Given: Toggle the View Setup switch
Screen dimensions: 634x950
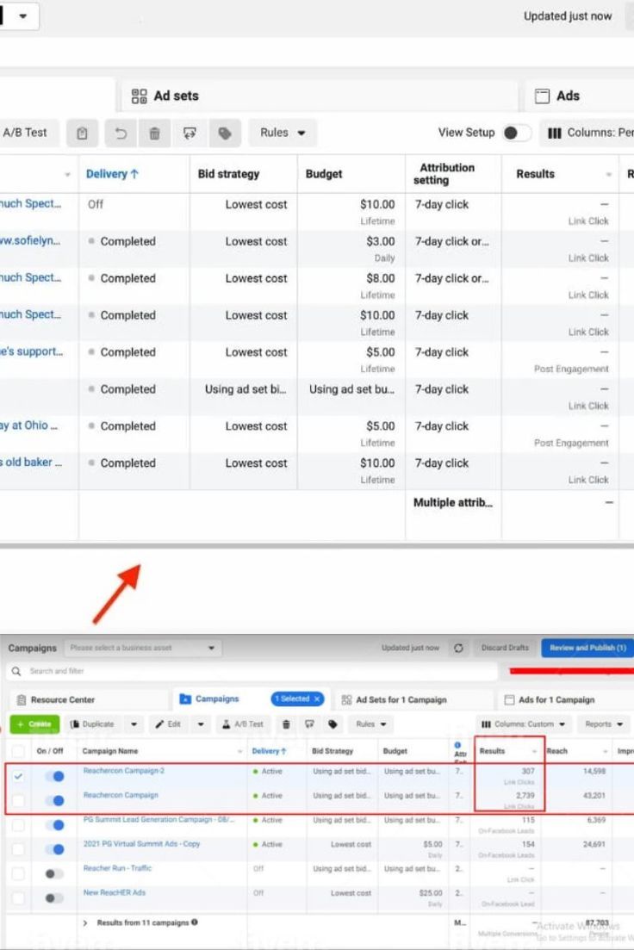Looking at the screenshot, I should pyautogui.click(x=516, y=133).
